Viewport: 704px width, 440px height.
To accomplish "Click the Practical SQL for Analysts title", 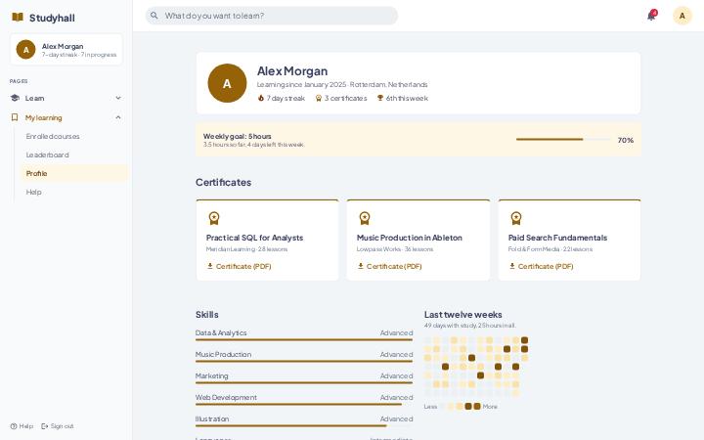I will [254, 238].
